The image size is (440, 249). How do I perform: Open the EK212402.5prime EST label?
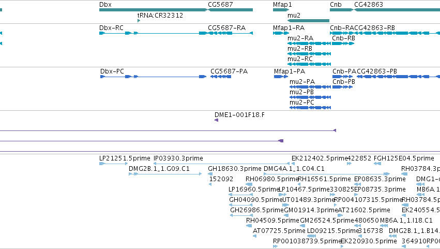tap(320, 158)
